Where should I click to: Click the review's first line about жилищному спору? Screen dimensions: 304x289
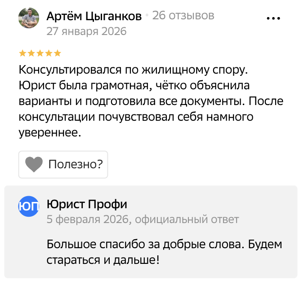133,70
